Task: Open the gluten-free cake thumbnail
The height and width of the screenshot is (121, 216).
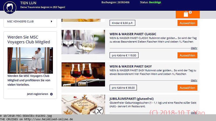Action: [x=83, y=105]
